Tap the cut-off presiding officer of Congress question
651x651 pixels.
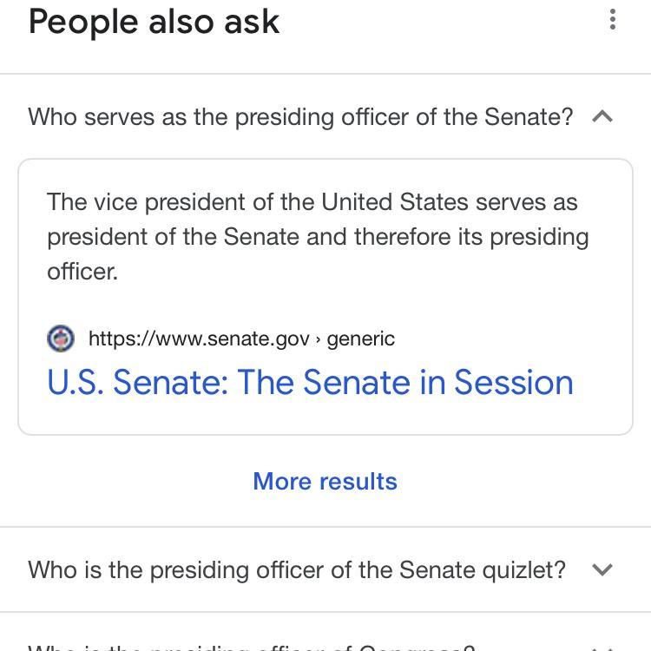252,648
